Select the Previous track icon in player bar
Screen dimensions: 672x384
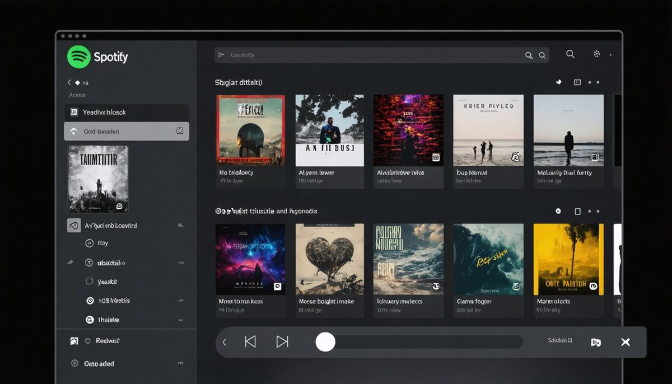tap(251, 341)
